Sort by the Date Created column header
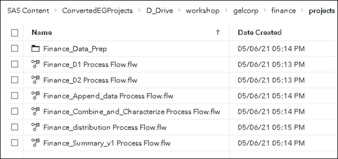338x159 pixels. tap(259, 32)
